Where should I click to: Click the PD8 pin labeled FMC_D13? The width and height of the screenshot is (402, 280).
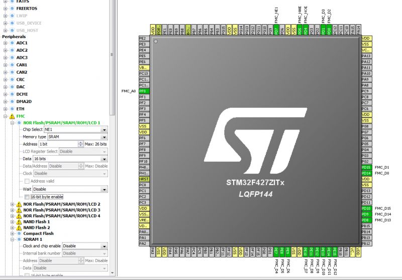pyautogui.click(x=367, y=220)
